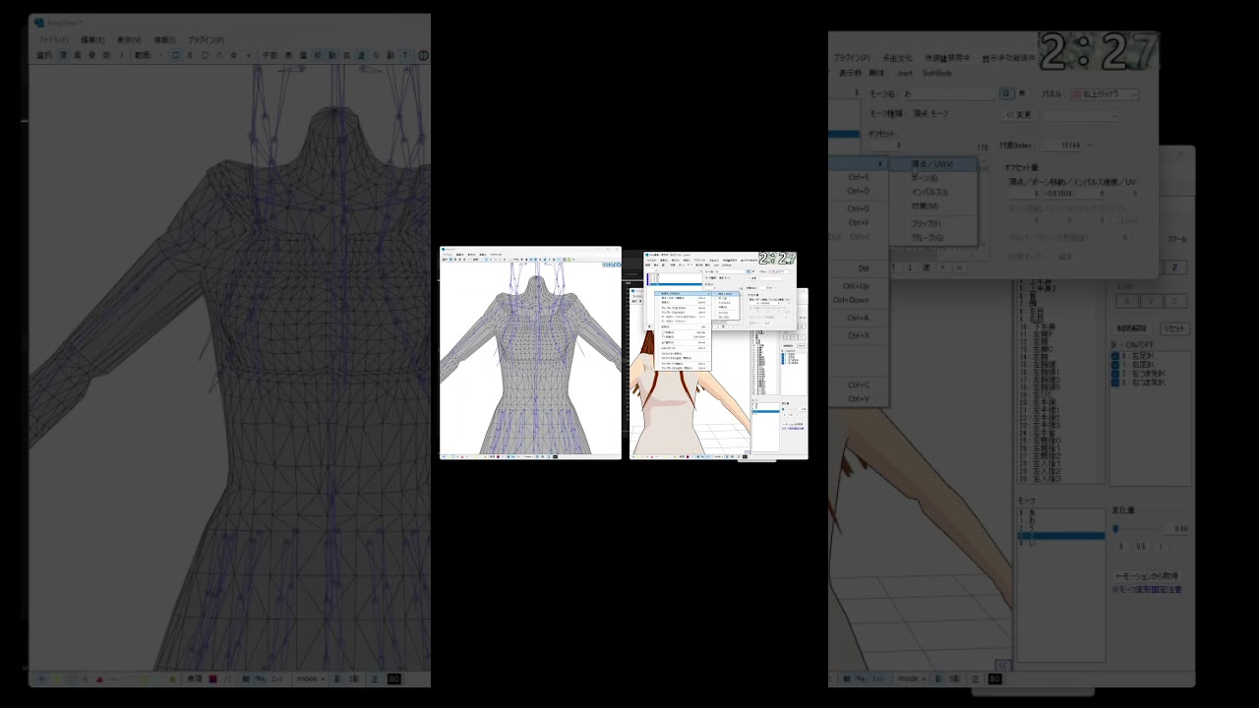Image resolution: width=1259 pixels, height=708 pixels.
Task: Open プラグイン(P) menu in enlarged left viewer
Action: pyautogui.click(x=206, y=40)
